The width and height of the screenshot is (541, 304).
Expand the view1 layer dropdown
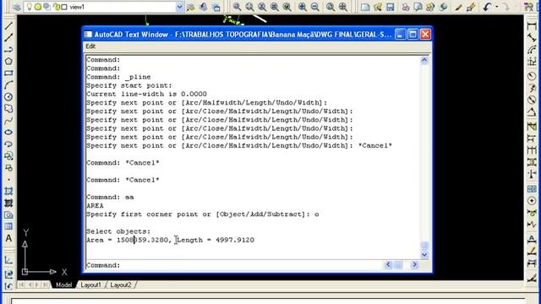pos(179,7)
